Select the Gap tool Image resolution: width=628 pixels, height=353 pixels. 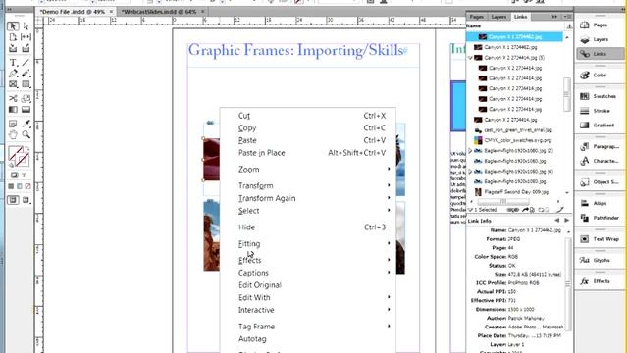coord(26,37)
